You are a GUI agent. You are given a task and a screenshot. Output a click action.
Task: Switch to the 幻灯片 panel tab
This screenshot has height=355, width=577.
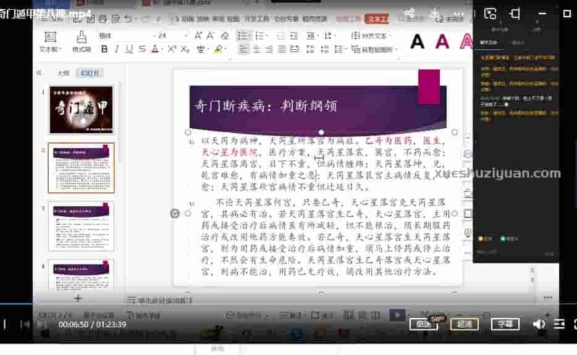pyautogui.click(x=90, y=73)
